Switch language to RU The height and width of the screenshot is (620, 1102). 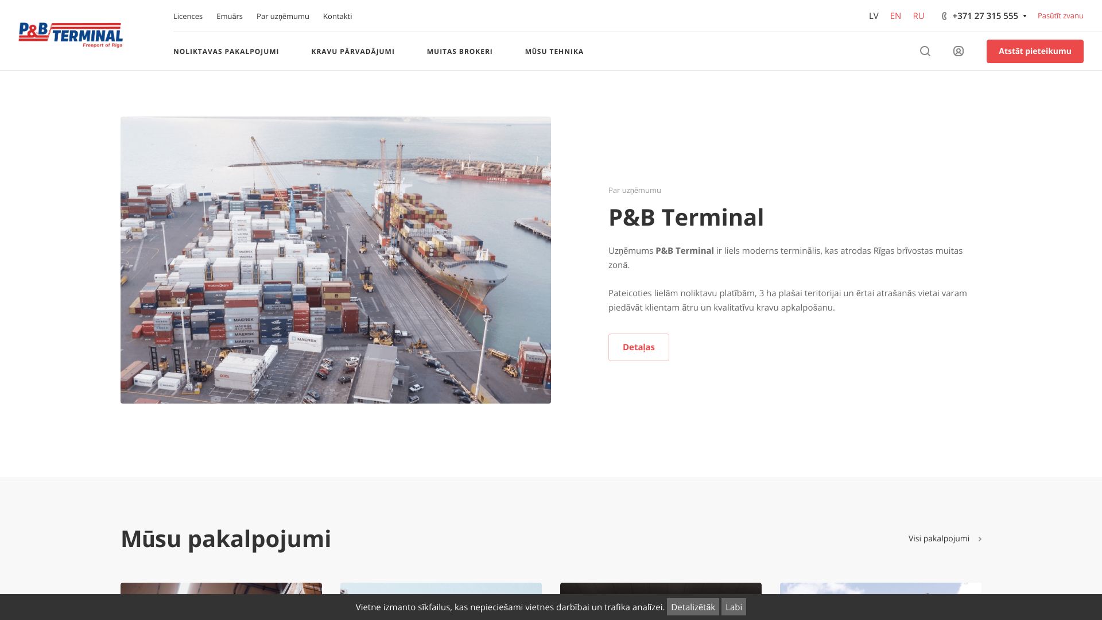pyautogui.click(x=918, y=16)
